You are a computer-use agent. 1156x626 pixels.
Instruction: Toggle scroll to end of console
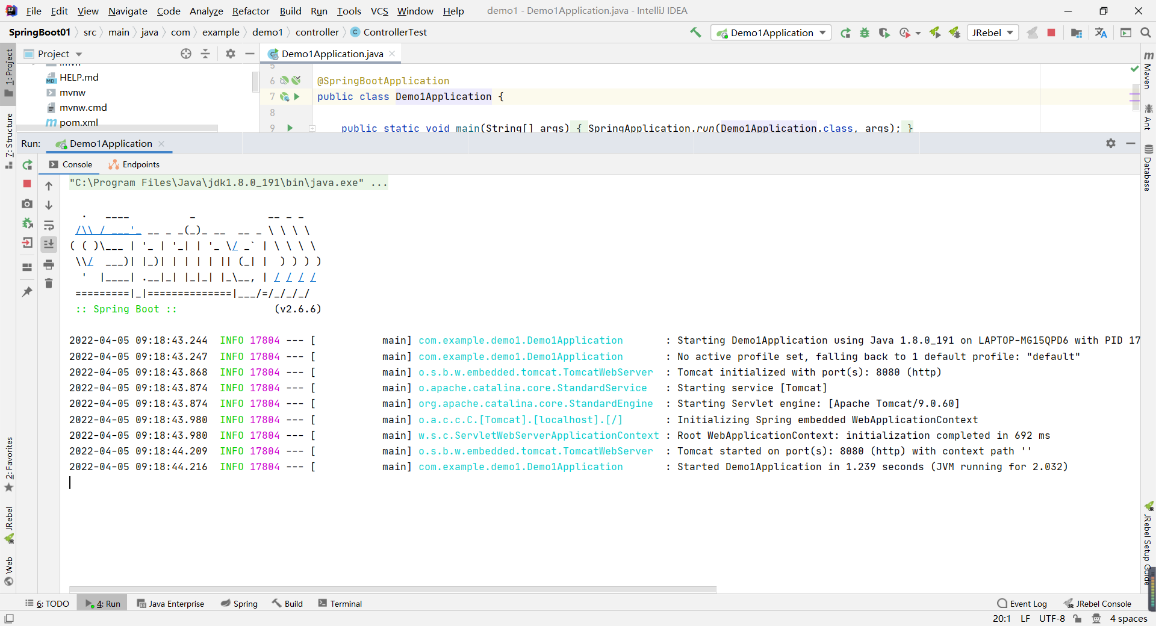point(49,244)
